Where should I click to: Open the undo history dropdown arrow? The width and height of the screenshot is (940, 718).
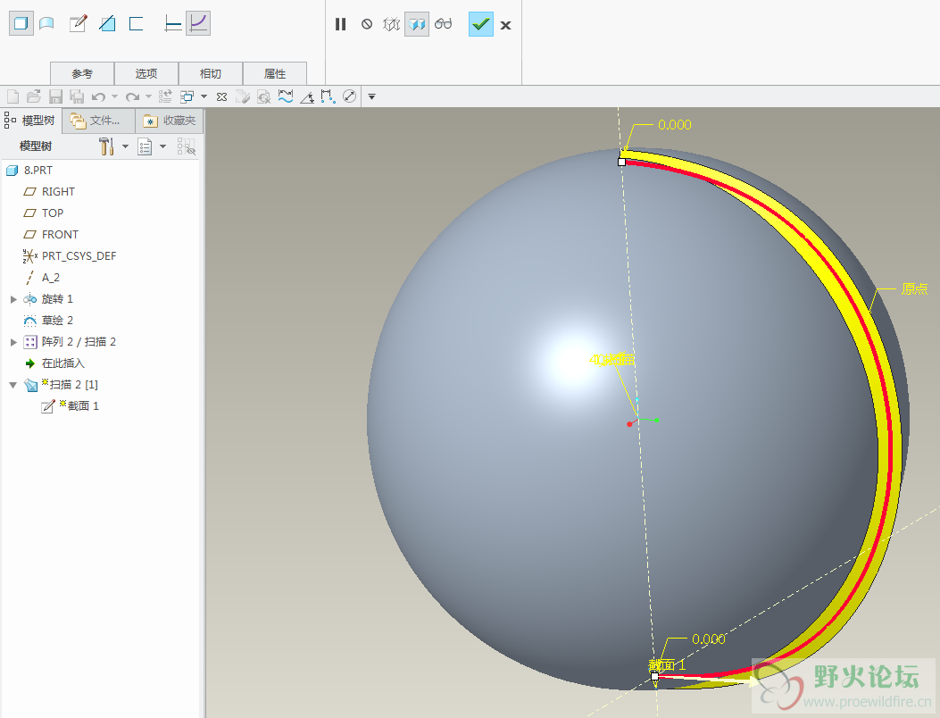click(114, 96)
